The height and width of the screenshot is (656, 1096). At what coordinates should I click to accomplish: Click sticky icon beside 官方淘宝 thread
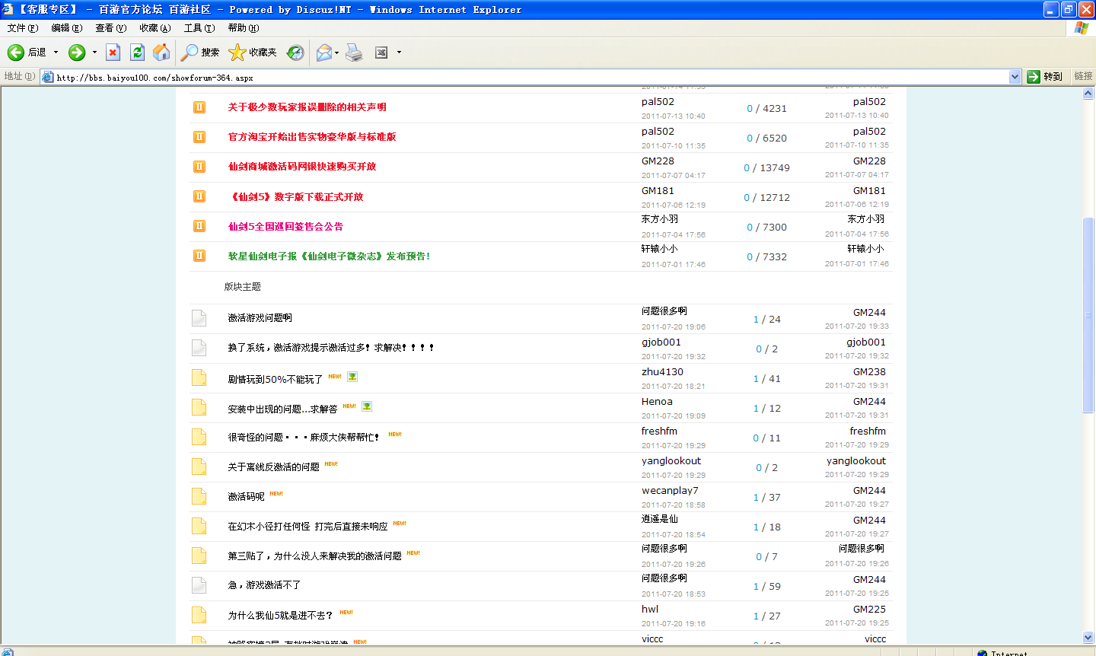[x=199, y=137]
